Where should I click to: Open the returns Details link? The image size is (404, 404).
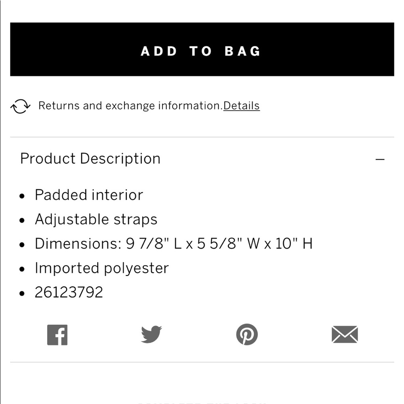(x=242, y=106)
